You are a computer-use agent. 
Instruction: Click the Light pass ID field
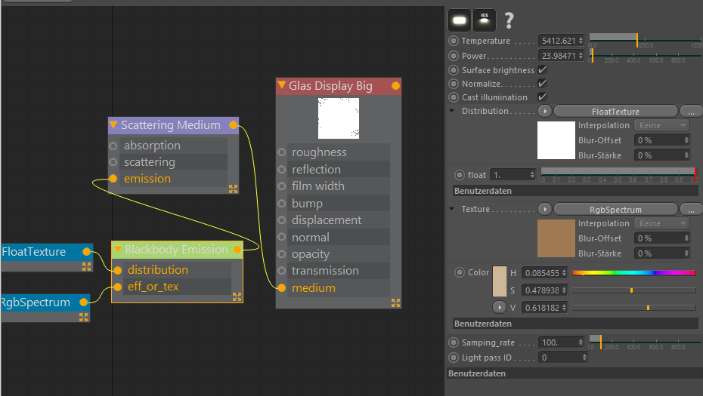click(x=560, y=358)
